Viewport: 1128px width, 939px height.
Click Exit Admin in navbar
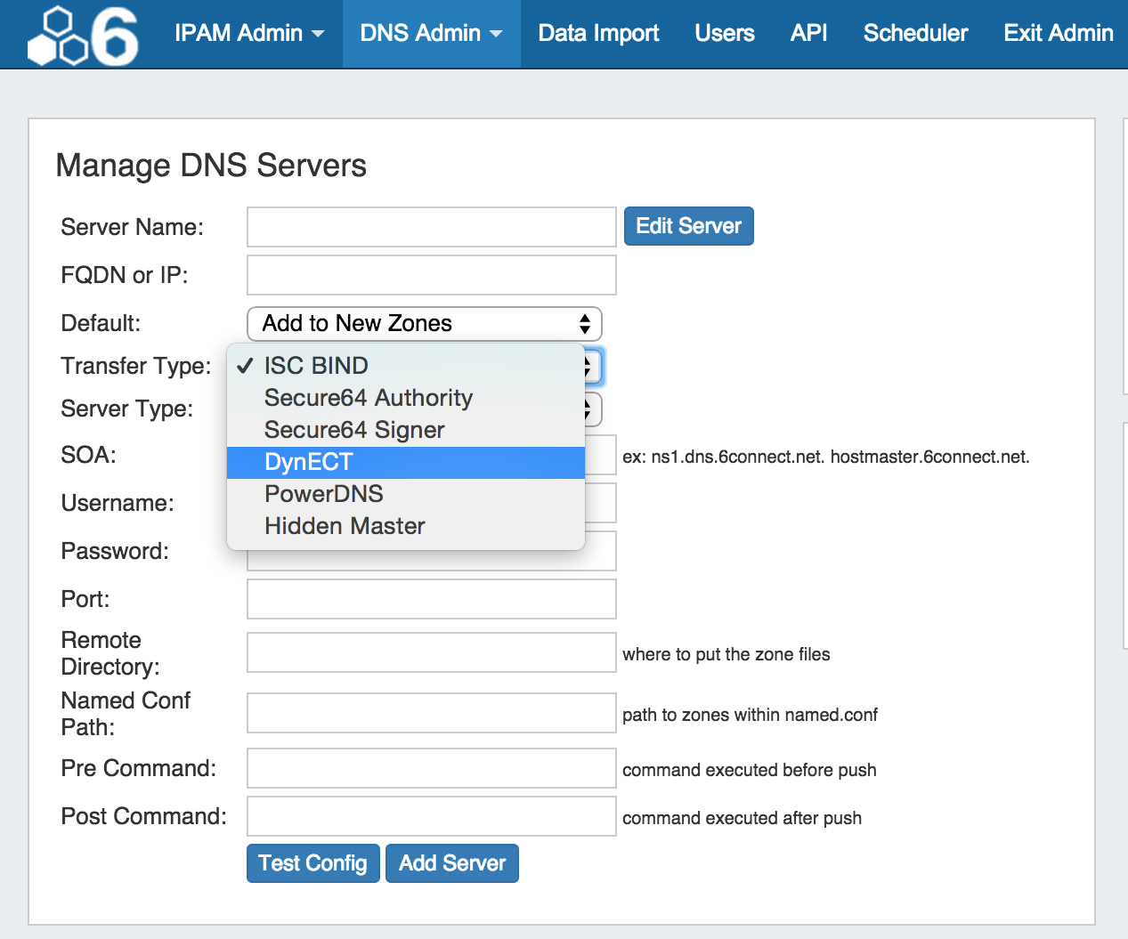point(1058,34)
